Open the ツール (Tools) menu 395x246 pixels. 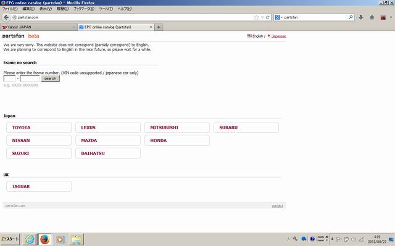pos(106,9)
